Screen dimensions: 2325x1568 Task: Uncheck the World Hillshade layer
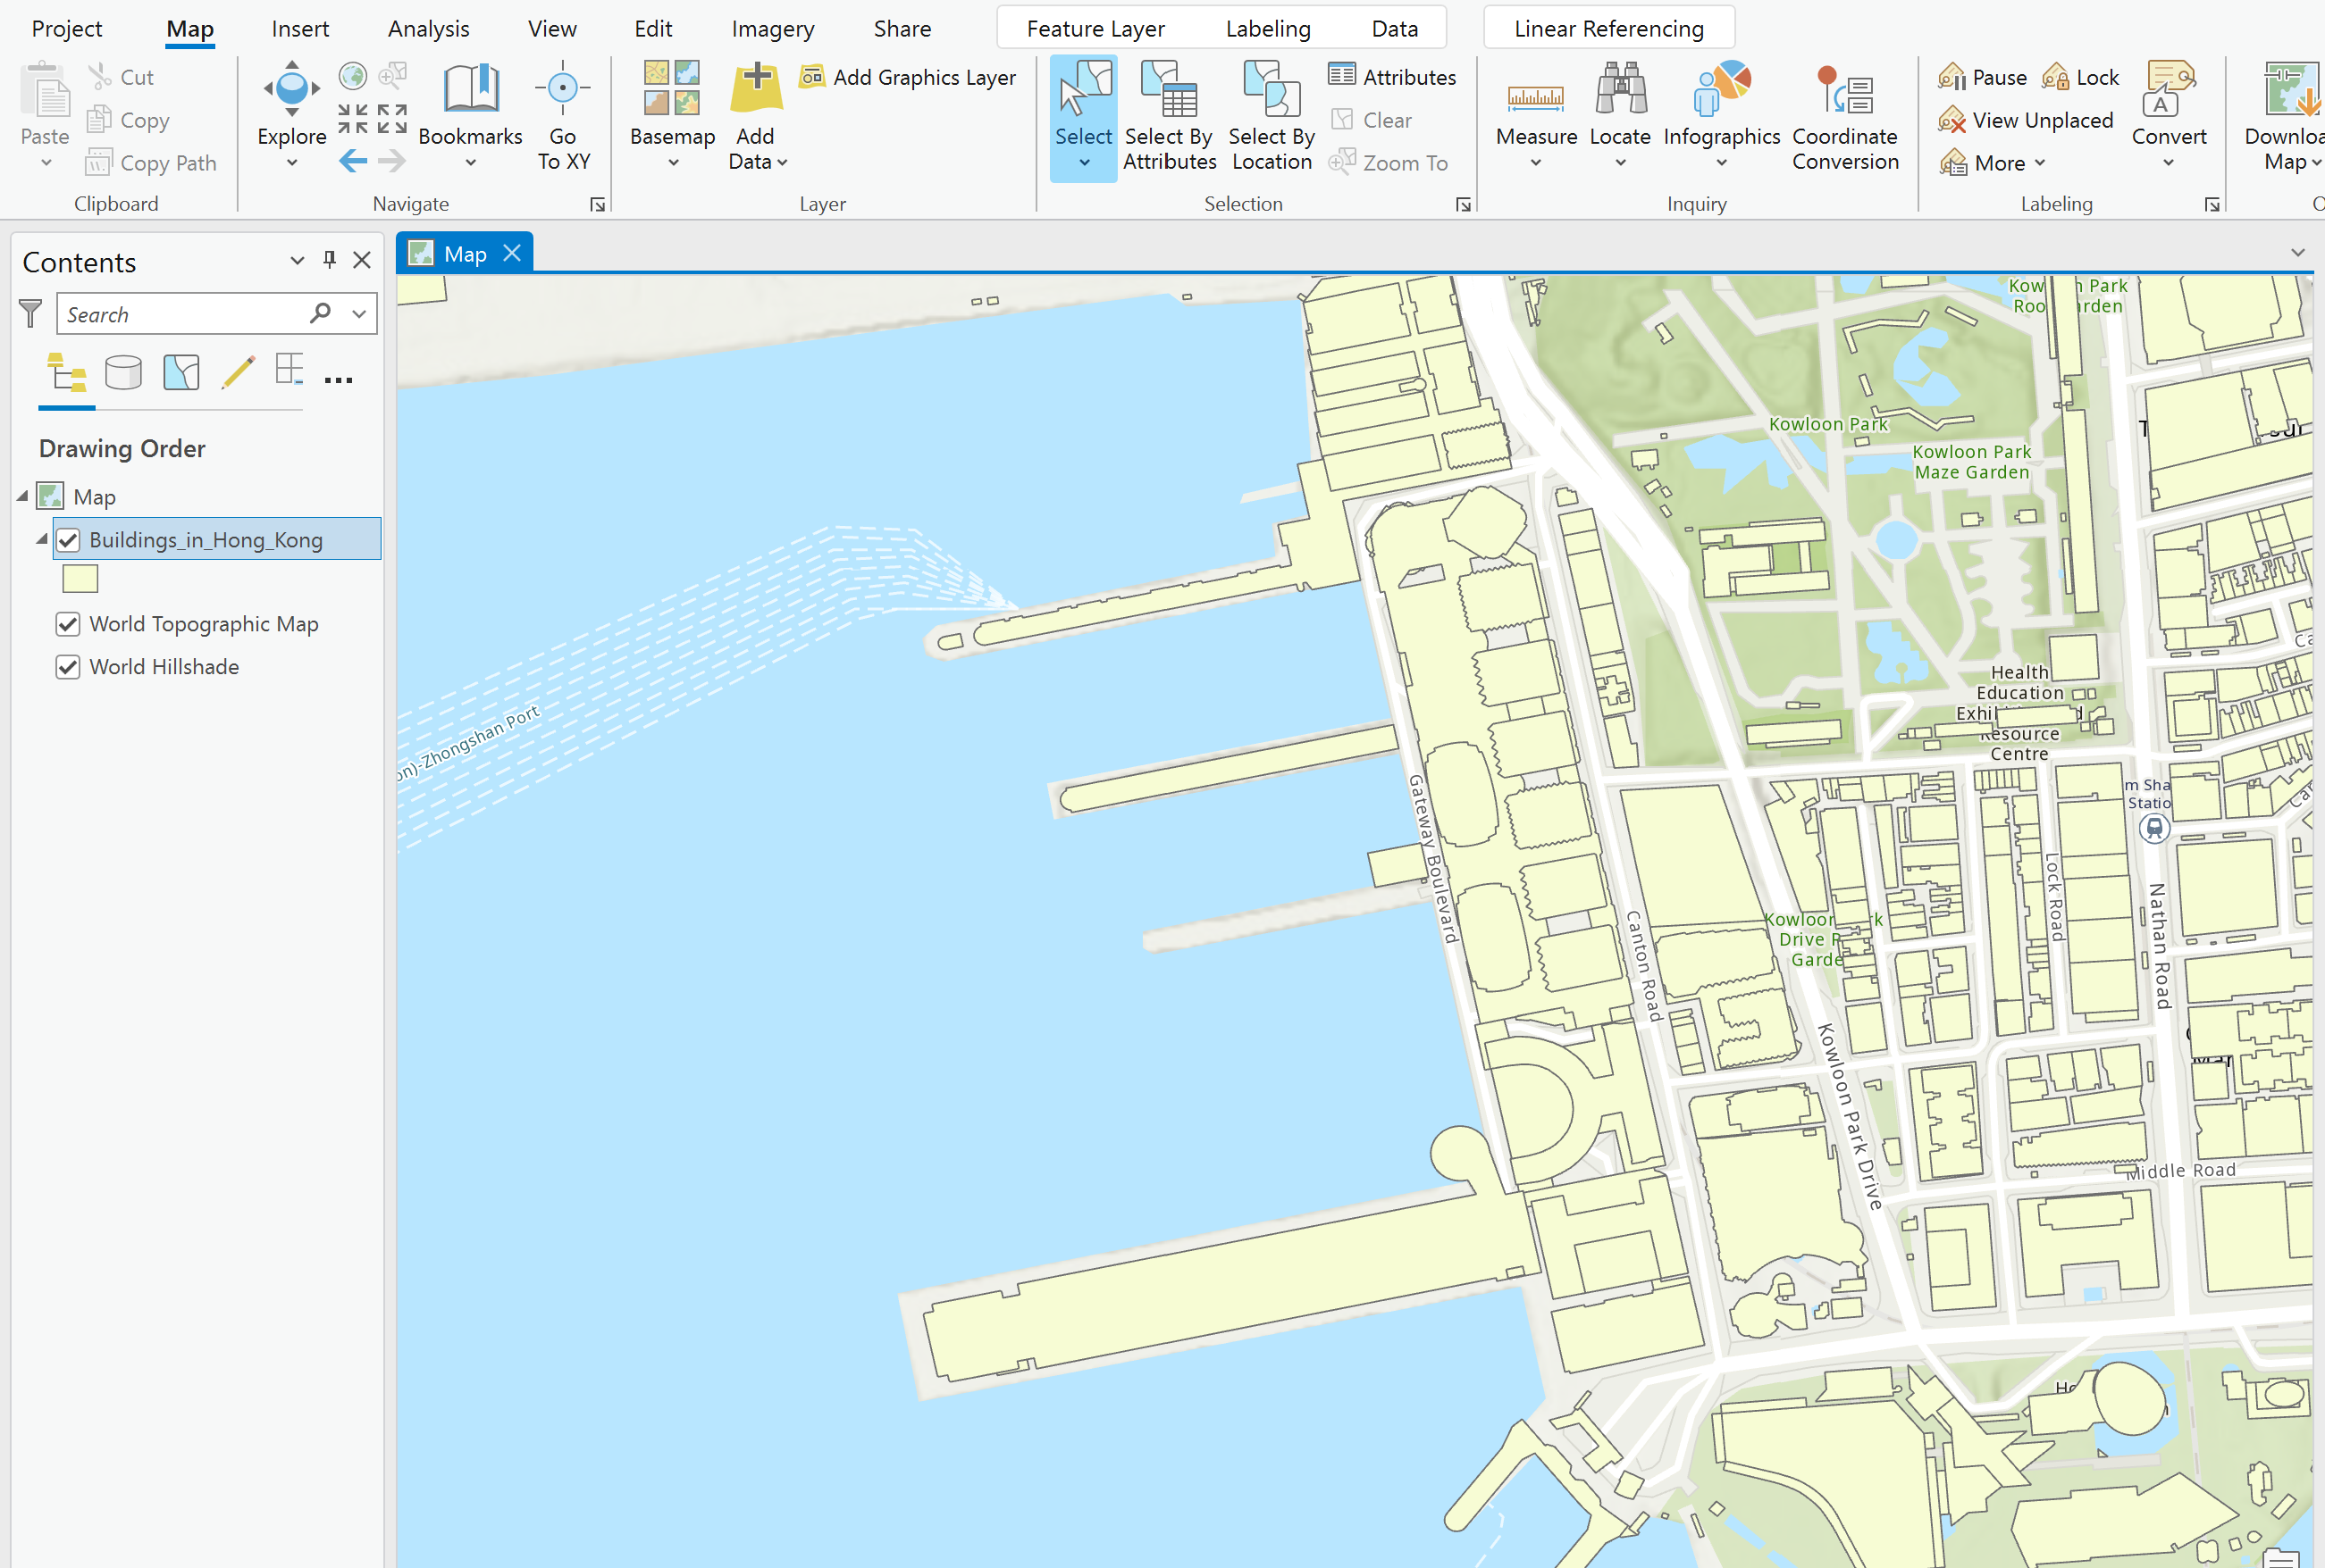tap(67, 666)
